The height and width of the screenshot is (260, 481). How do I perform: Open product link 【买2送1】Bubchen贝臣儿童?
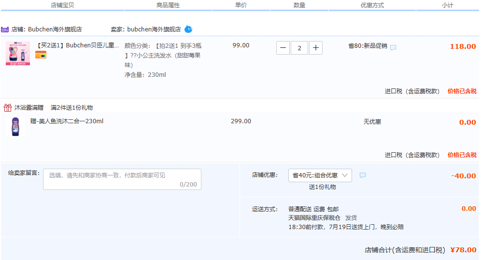click(77, 45)
